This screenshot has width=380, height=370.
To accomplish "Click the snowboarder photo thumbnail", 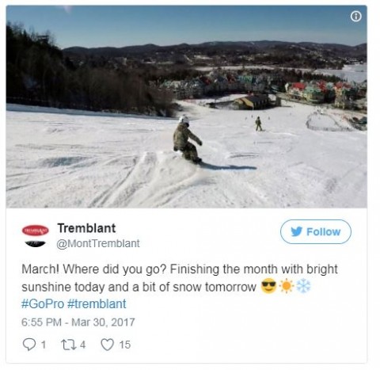I will tap(186, 107).
